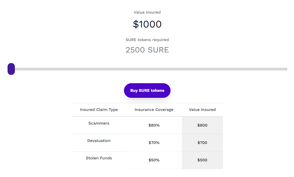Click the word SURE in the Buy button
Screen dimensions: 294x177
pyautogui.click(x=144, y=91)
